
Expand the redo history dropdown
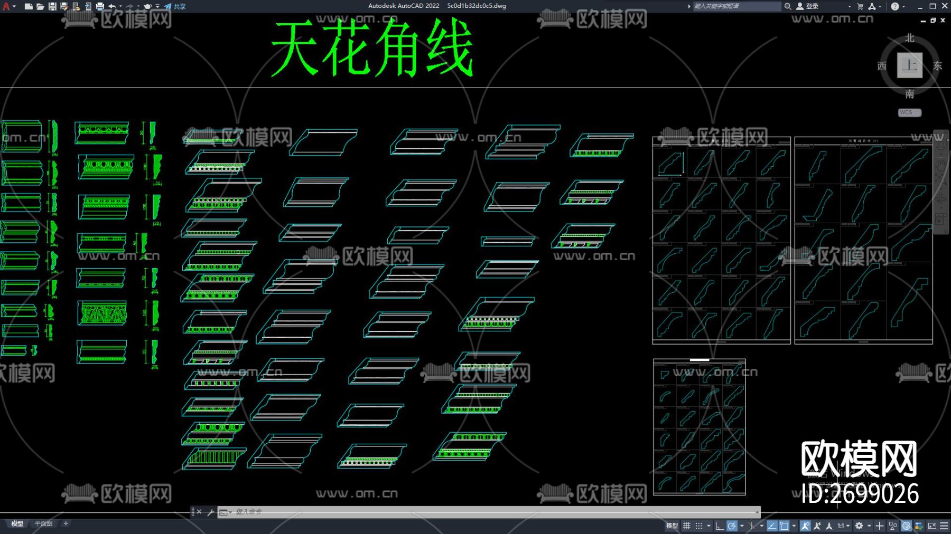coord(138,6)
